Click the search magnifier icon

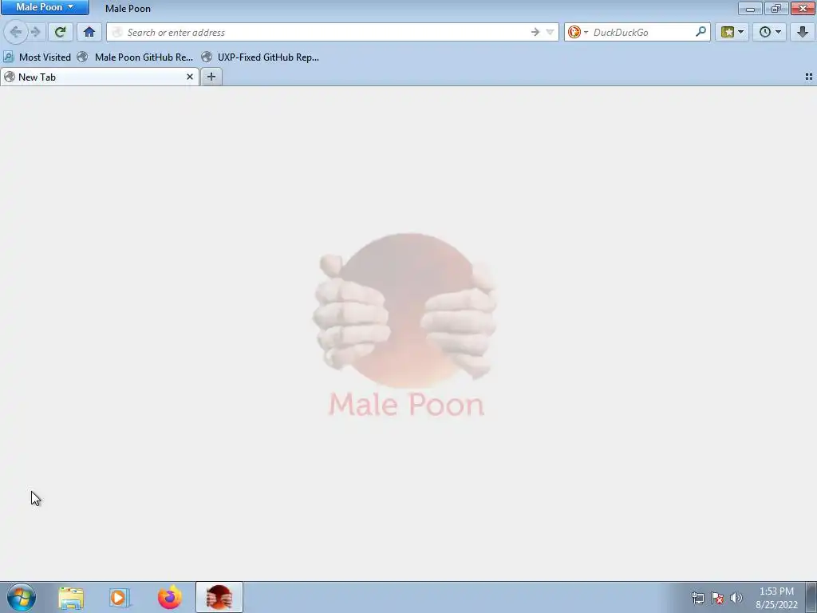click(701, 32)
